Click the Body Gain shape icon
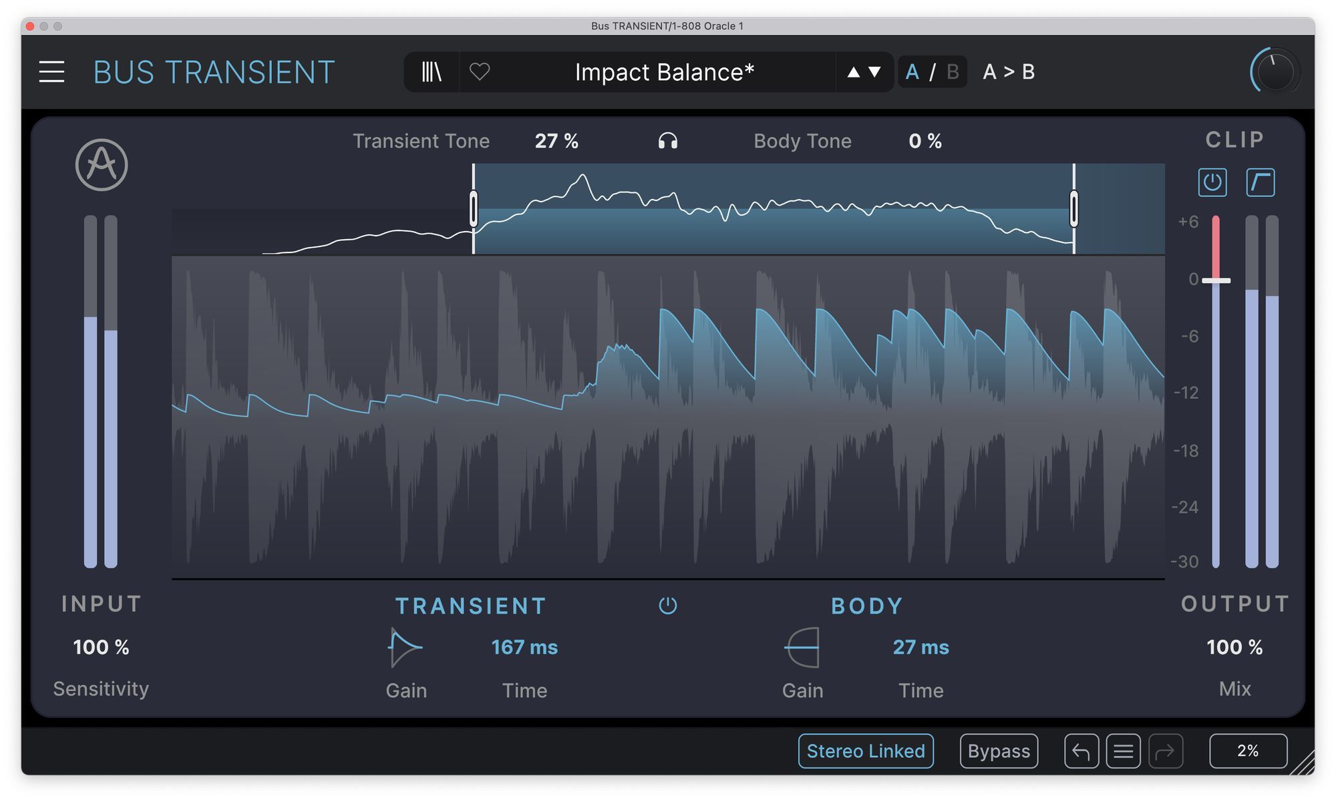 [x=802, y=647]
